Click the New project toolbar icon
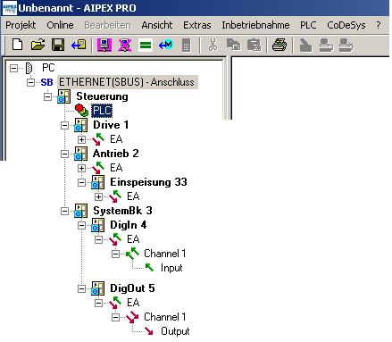The width and height of the screenshot is (392, 342). [x=17, y=45]
